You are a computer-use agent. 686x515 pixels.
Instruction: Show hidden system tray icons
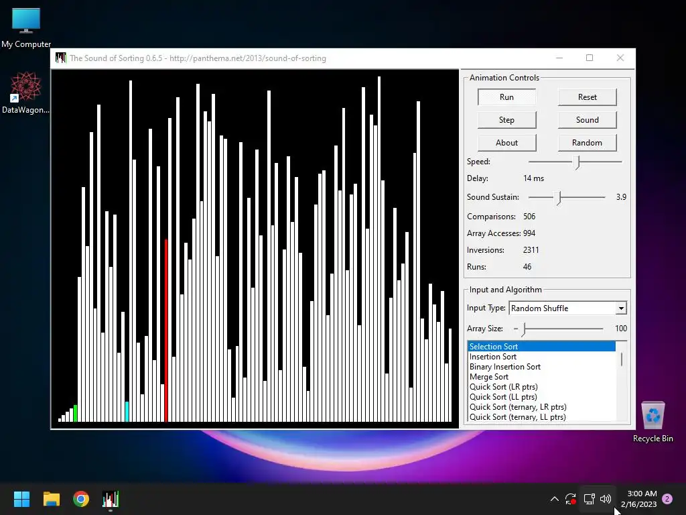tap(554, 499)
